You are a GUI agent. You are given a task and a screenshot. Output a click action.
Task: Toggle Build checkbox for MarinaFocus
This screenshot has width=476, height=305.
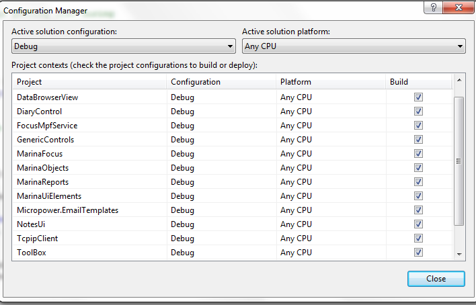tap(418, 154)
